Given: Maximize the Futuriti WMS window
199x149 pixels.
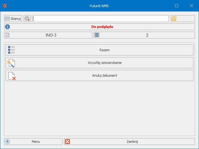Looking at the screenshot, I should pos(177,6).
